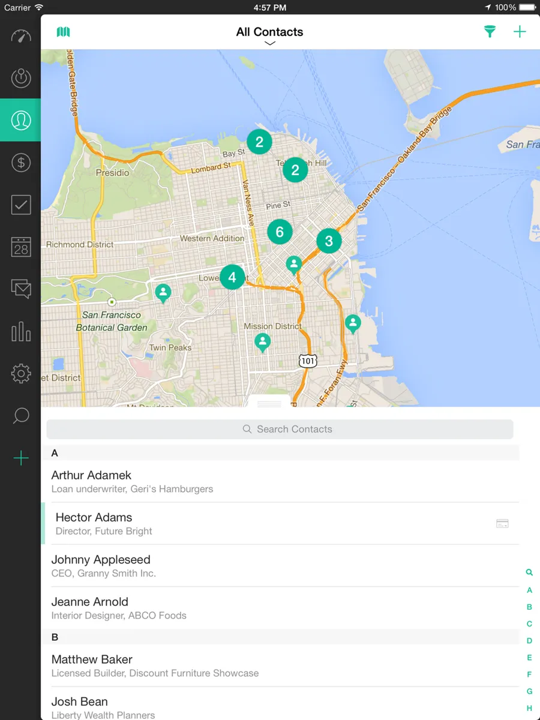The height and width of the screenshot is (720, 540).
Task: Open Johnny Appleseed contact
Action: (280, 566)
